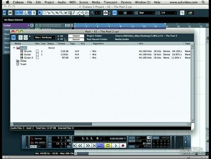Click the Play button in transport
211x159 pixels.
click(116, 146)
